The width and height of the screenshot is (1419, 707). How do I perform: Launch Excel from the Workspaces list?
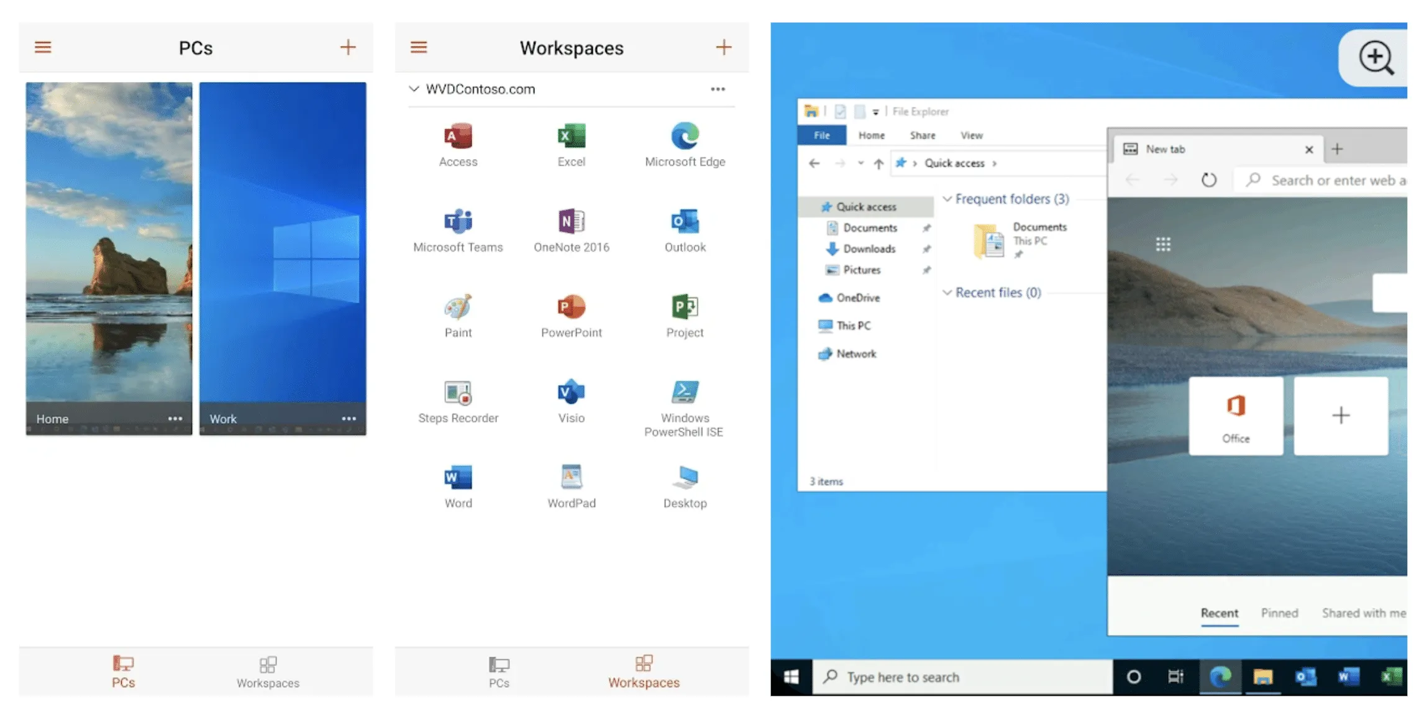(571, 145)
